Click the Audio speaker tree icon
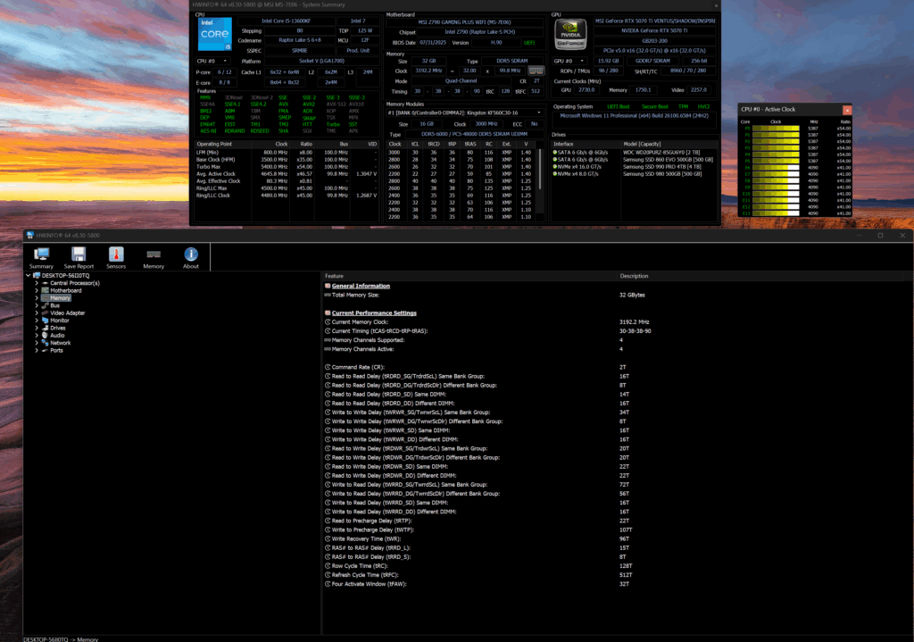This screenshot has height=642, width=914. (45, 335)
